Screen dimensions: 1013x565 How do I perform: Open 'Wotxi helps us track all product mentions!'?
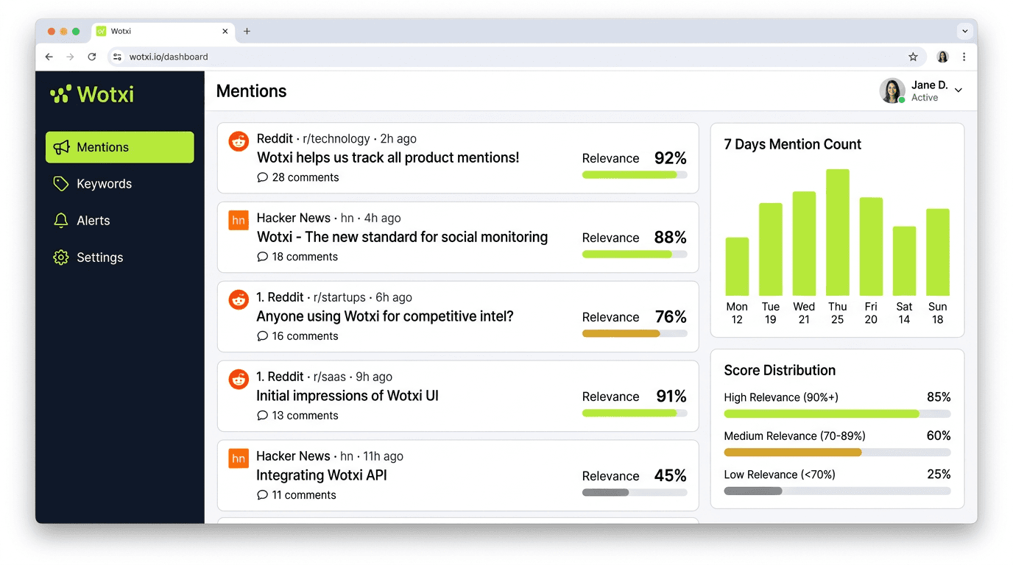pos(388,157)
